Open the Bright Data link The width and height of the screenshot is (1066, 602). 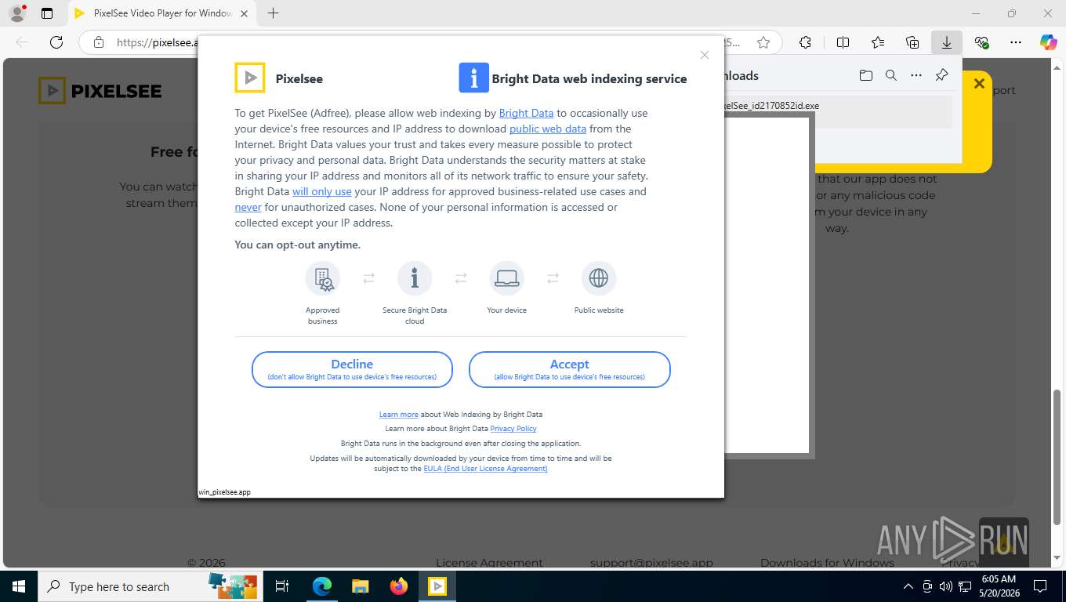point(526,113)
